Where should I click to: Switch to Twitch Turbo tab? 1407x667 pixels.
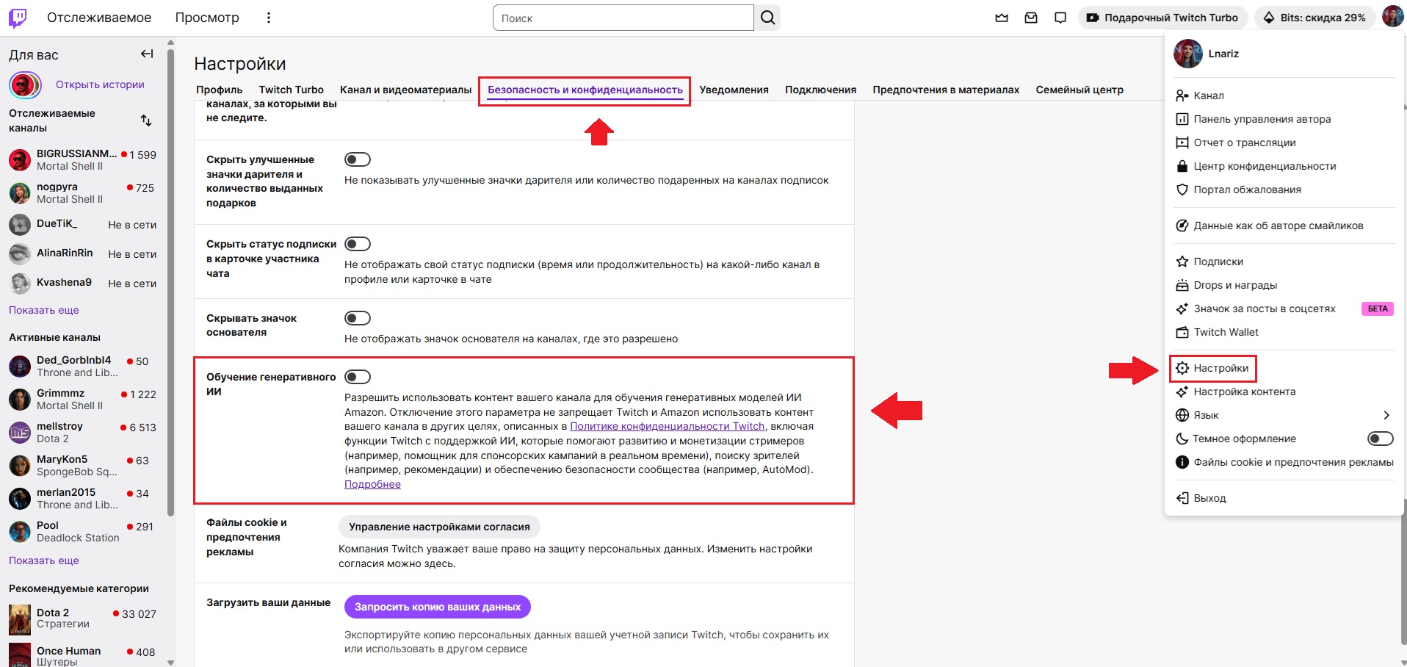(x=291, y=90)
